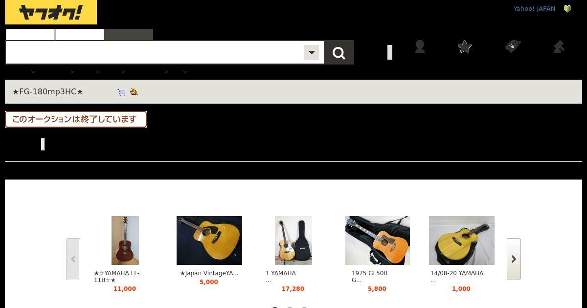This screenshot has width=587, height=308.
Task: Click the orange icon right of the cart
Action: pyautogui.click(x=134, y=91)
